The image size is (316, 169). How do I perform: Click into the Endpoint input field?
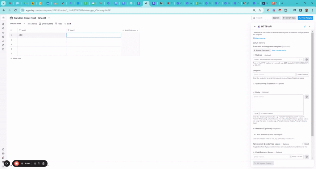click(x=273, y=74)
